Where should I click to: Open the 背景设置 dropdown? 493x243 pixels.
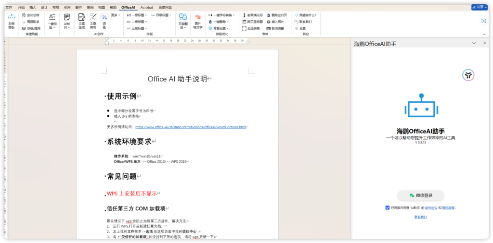tap(219, 28)
